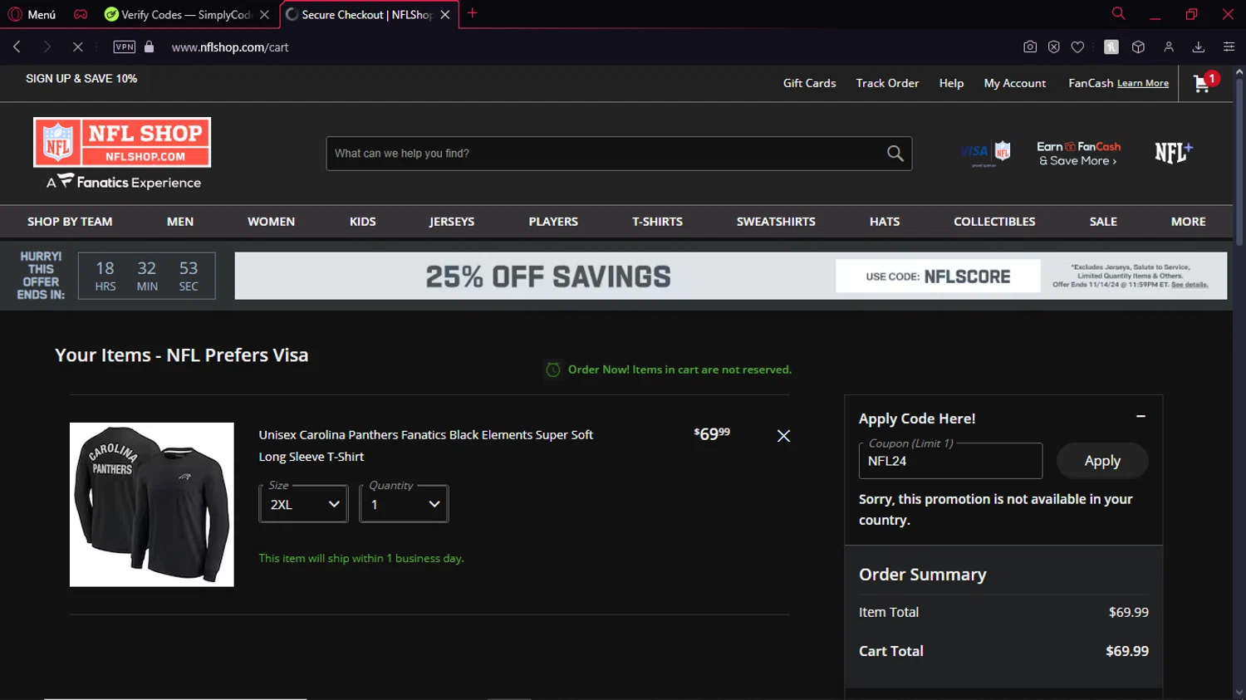Image resolution: width=1246 pixels, height=700 pixels.
Task: Open the Visa NFL partner logo
Action: pyautogui.click(x=986, y=154)
